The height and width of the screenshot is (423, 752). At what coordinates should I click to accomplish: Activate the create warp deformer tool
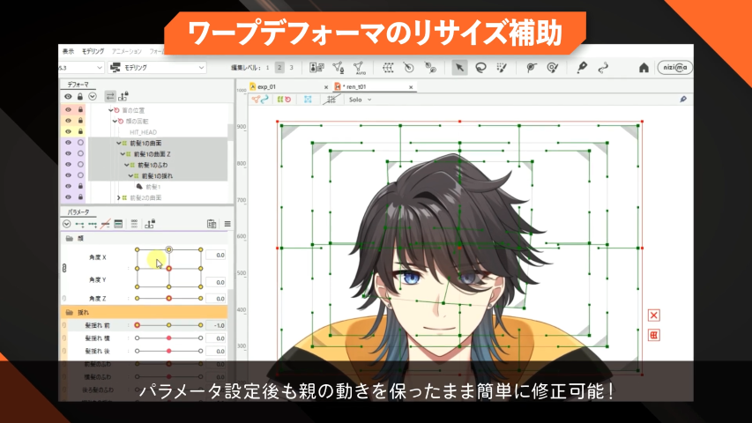click(x=388, y=68)
